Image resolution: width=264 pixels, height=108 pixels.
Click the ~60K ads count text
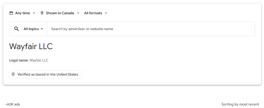[x=12, y=104]
